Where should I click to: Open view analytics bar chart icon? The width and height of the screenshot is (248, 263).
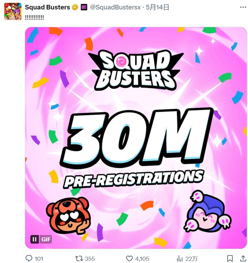(x=180, y=258)
